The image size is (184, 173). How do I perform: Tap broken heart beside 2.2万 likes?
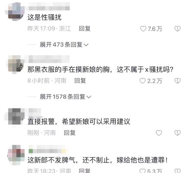pos(177,81)
